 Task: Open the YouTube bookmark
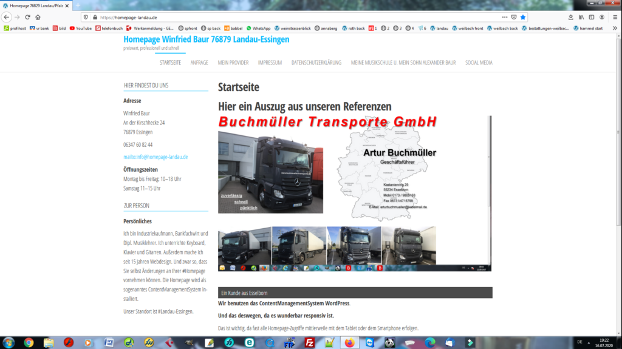tap(81, 28)
